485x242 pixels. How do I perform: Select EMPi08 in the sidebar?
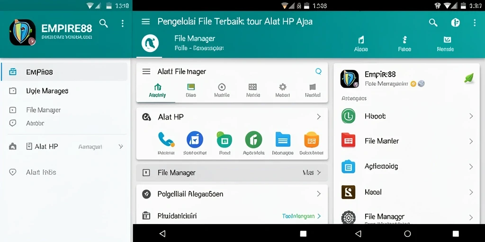[64, 72]
